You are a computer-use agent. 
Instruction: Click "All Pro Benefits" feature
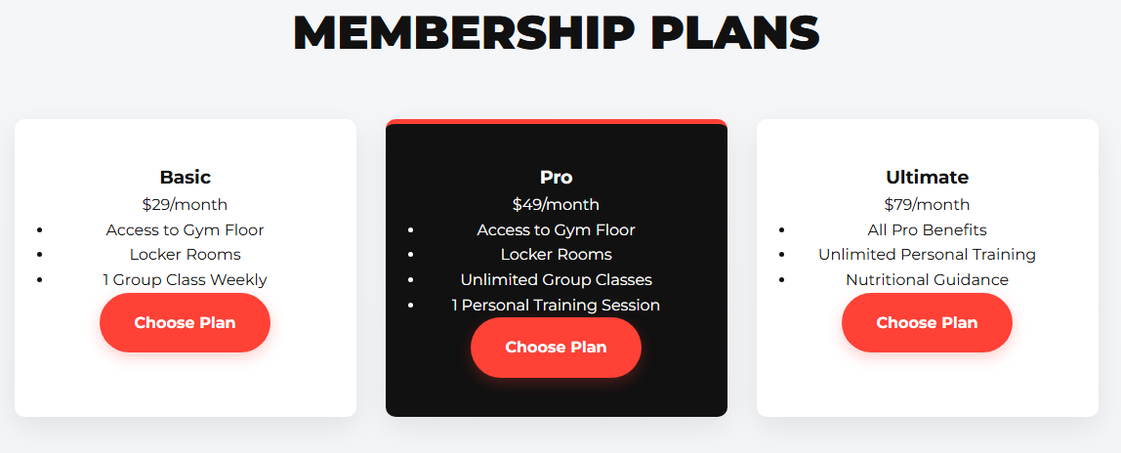[x=927, y=229]
